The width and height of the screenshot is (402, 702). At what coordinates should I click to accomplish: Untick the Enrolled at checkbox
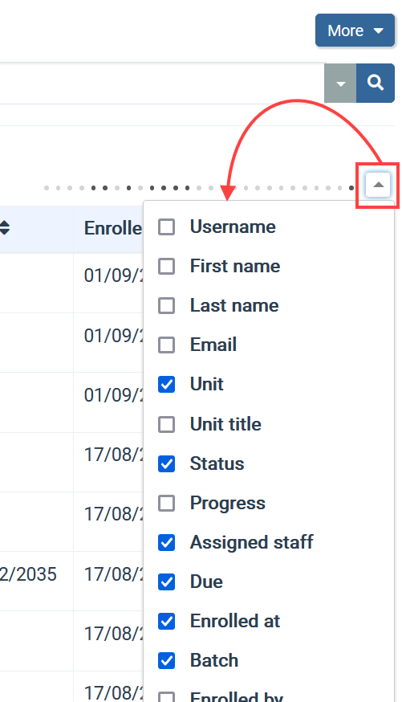pos(166,622)
